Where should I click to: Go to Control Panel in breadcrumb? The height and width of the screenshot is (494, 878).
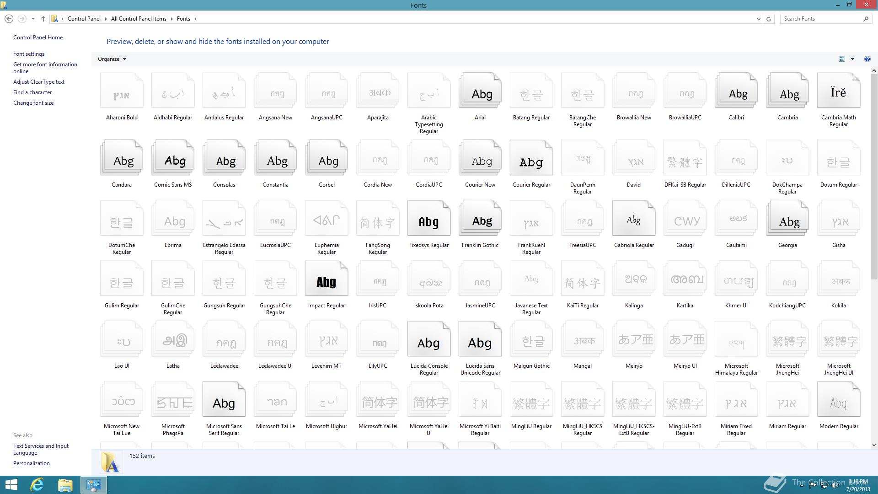click(84, 19)
